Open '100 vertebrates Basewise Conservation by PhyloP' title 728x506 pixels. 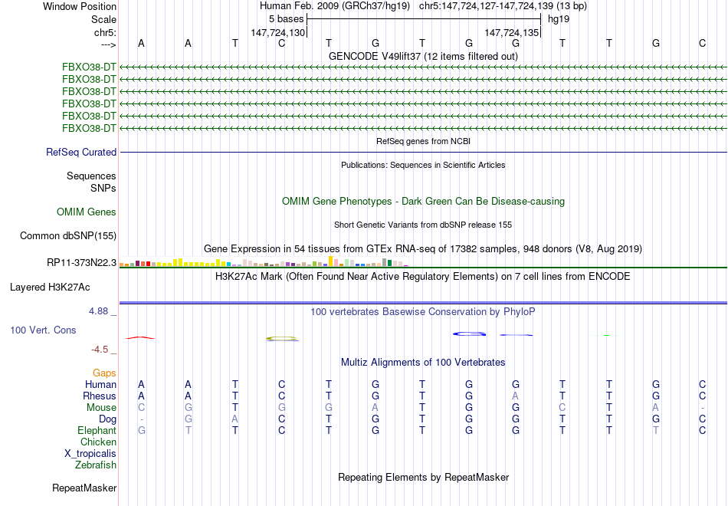click(x=423, y=312)
